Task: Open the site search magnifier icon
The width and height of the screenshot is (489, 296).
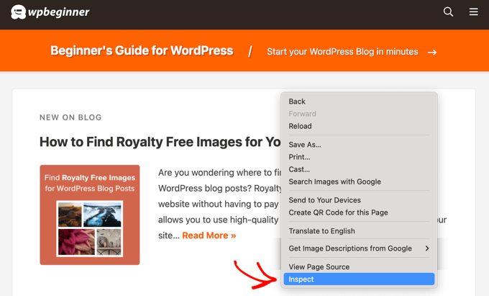Action: (x=448, y=12)
